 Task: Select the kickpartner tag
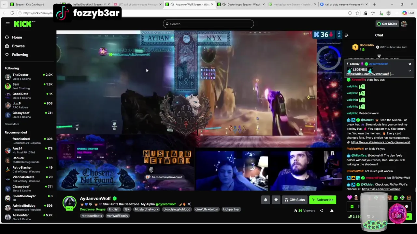click(x=231, y=209)
